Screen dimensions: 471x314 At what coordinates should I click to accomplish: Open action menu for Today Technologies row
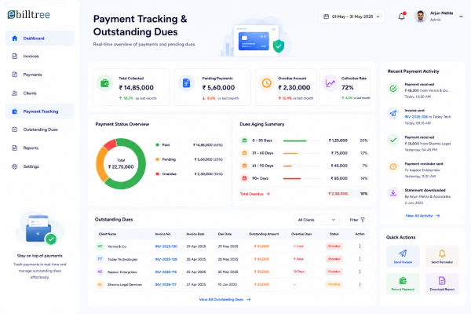[360, 259]
